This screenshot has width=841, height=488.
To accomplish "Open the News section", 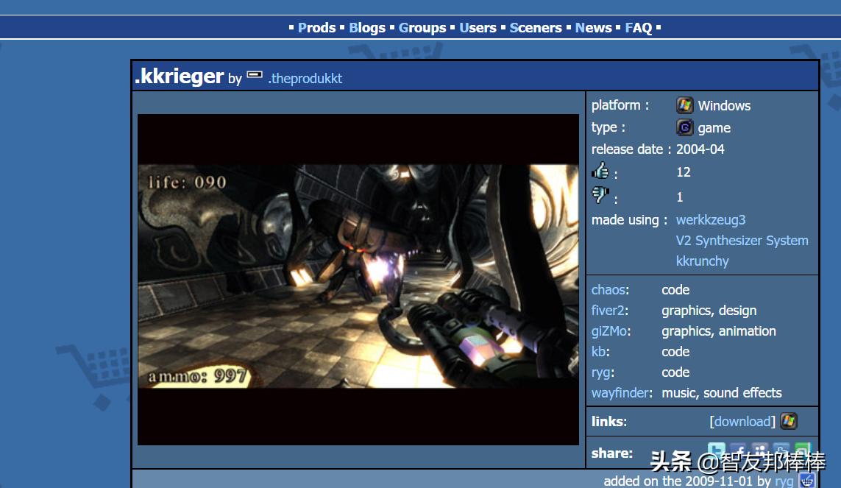I will (x=593, y=28).
